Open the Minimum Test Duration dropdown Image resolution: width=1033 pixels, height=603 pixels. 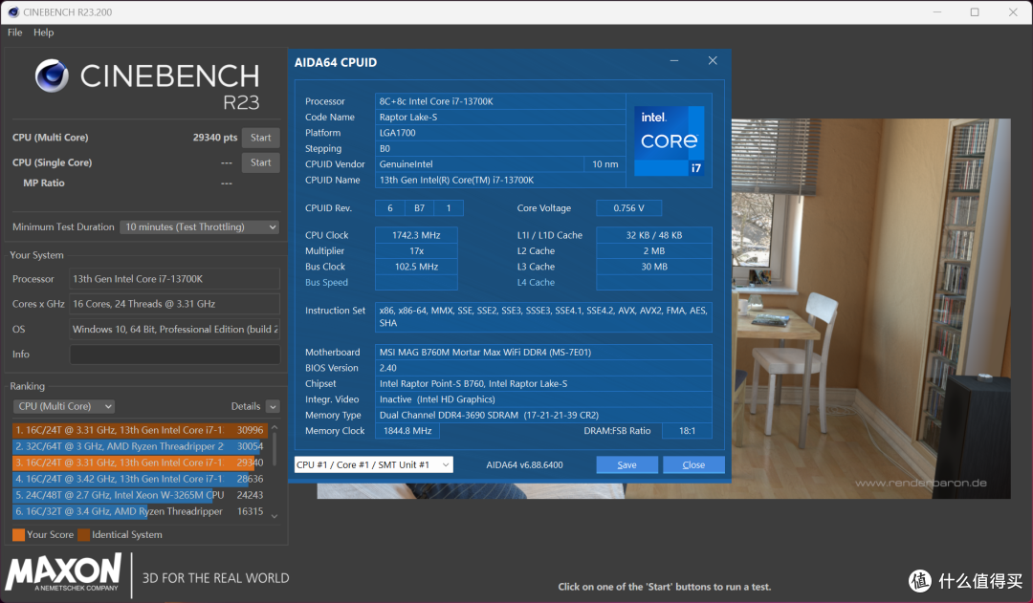tap(200, 226)
